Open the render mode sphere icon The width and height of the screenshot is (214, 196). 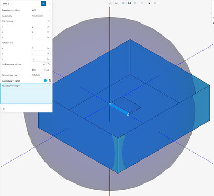click(116, 3)
